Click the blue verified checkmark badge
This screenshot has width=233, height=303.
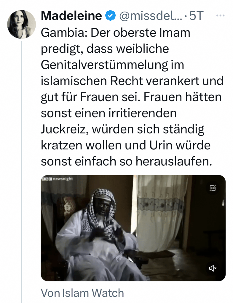coord(110,16)
